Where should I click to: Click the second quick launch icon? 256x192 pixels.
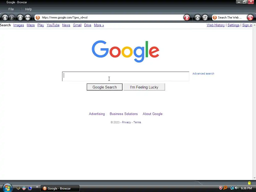(24, 188)
